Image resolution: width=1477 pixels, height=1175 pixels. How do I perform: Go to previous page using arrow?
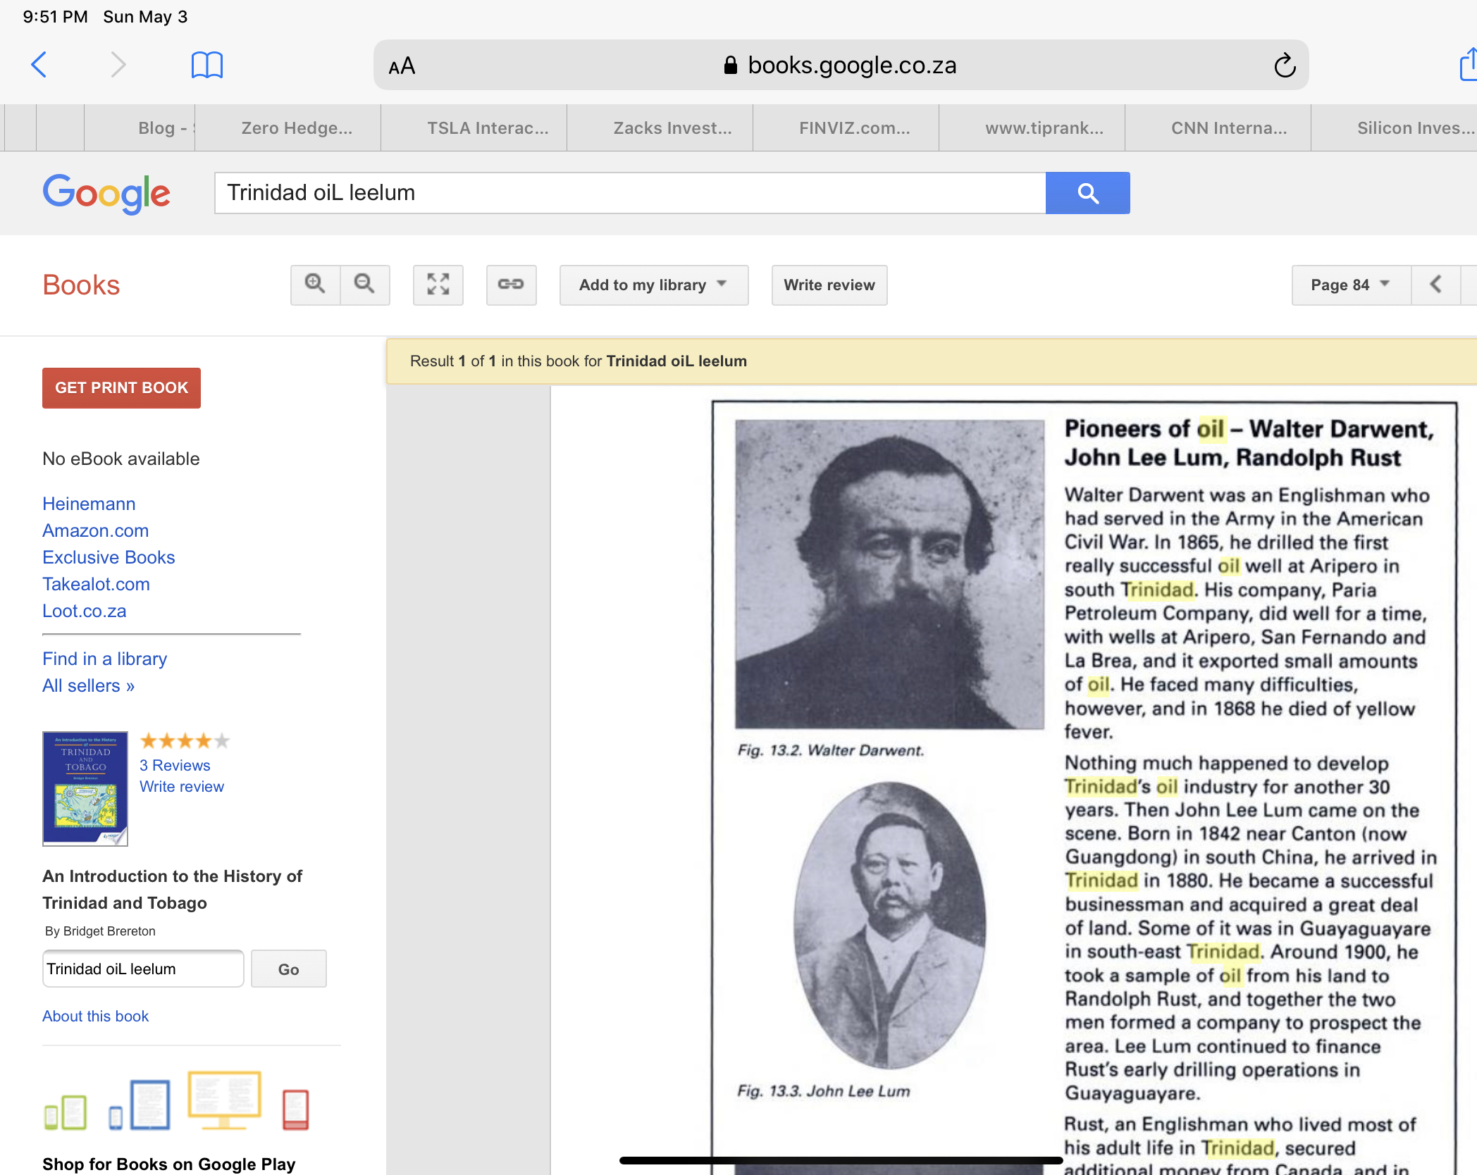(x=1435, y=285)
